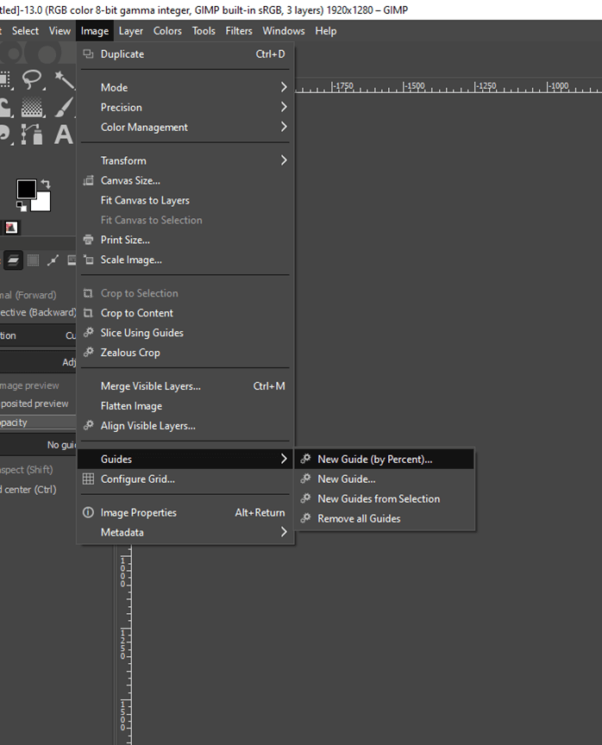
Task: Select the Free Select lasso tool
Action: coord(32,78)
